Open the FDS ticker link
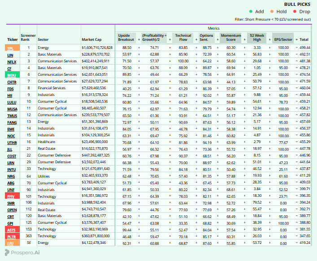 (x=10, y=89)
